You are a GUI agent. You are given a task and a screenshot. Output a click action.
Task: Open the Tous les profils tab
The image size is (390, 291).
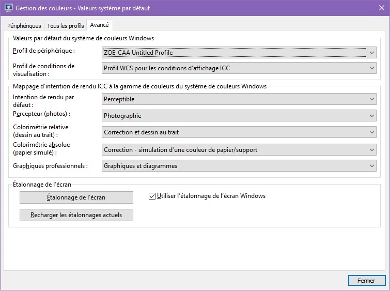click(66, 26)
